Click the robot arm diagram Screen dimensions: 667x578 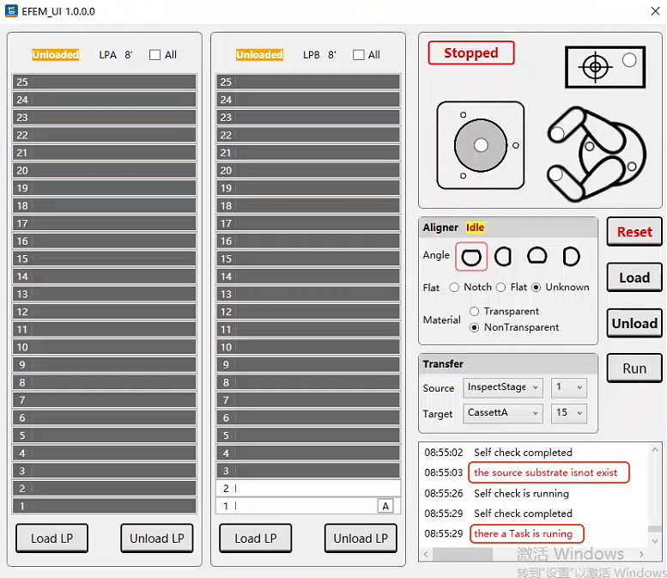click(x=597, y=151)
